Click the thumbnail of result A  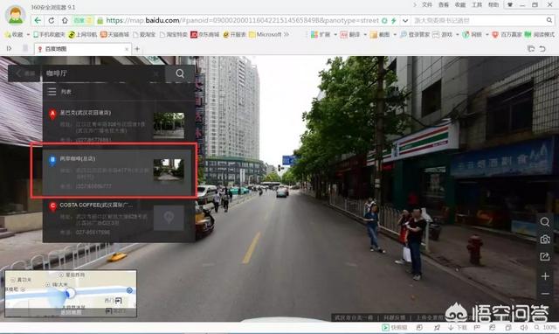(x=169, y=125)
